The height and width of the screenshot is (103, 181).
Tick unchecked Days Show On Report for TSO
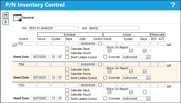(x=145, y=92)
